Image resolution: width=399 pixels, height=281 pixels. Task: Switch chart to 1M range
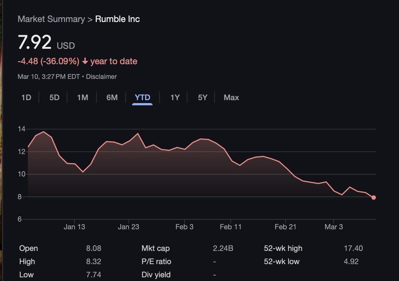(83, 98)
